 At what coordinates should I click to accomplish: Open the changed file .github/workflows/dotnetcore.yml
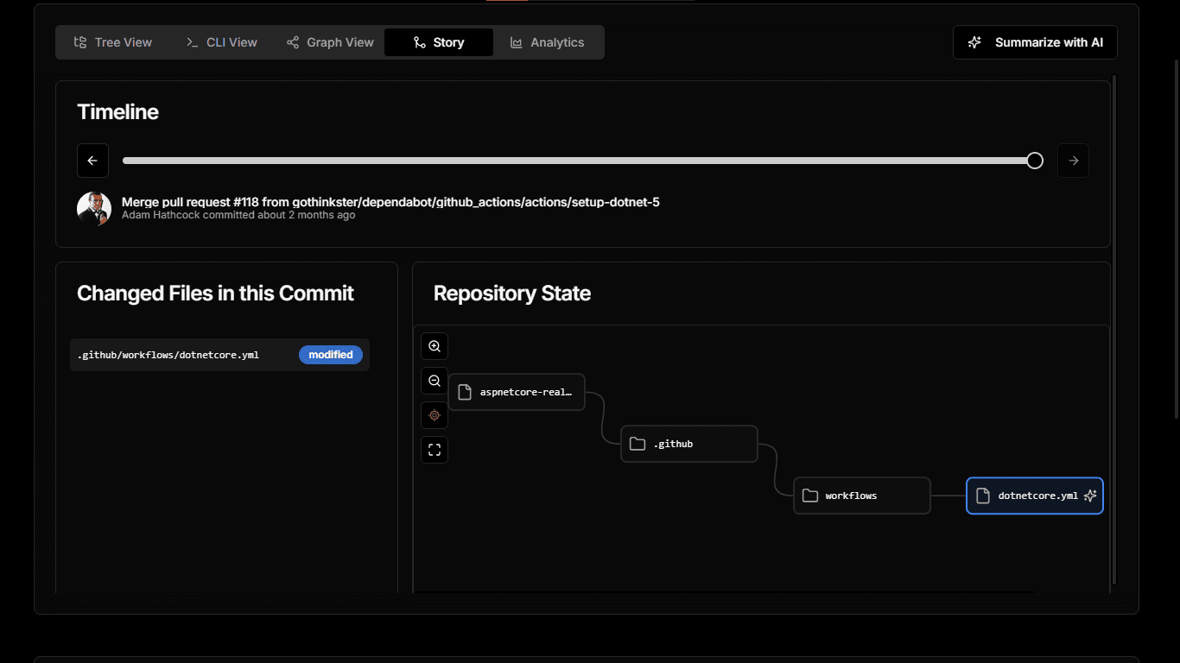(x=168, y=355)
